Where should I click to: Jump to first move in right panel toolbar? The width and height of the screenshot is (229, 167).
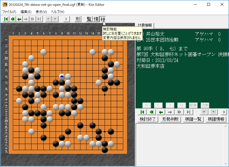[142, 112]
